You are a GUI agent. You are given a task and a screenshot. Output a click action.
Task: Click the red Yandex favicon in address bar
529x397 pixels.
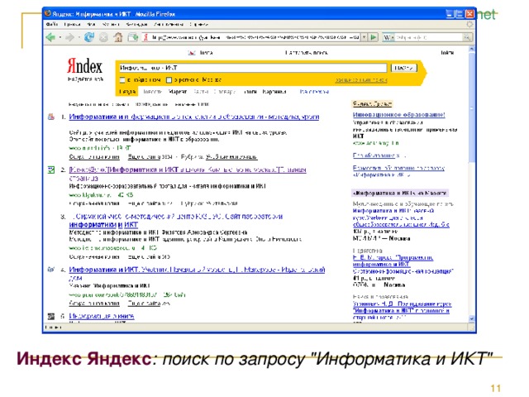(x=145, y=37)
